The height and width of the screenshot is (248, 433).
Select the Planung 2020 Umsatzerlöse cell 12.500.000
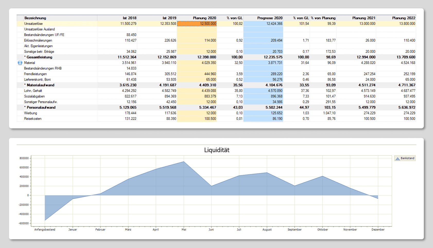197,24
